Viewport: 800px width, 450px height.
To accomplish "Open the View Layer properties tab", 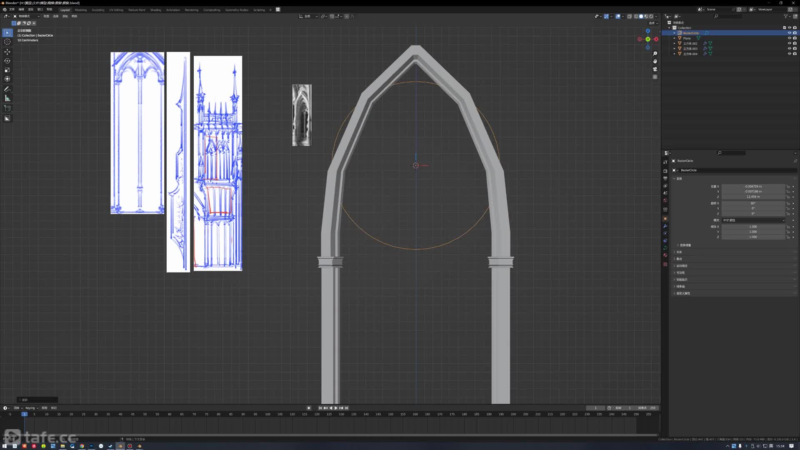I will point(665,186).
